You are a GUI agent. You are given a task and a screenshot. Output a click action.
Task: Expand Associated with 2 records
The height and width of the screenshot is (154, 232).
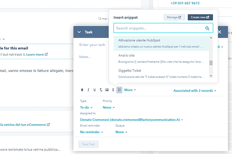pos(195,90)
